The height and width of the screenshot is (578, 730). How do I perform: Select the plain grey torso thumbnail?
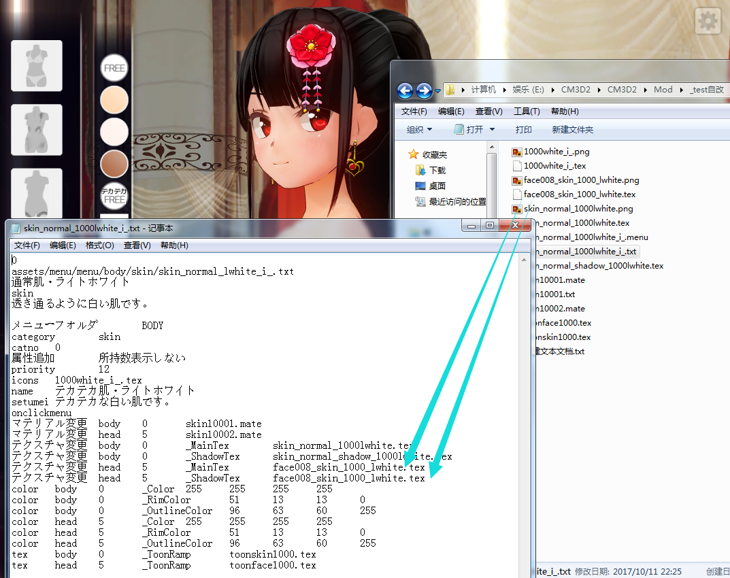pyautogui.click(x=37, y=192)
